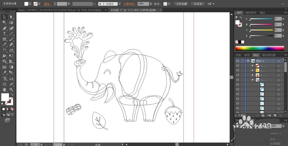Select the Artboard tool
This screenshot has height=146, width=288.
point(4,84)
